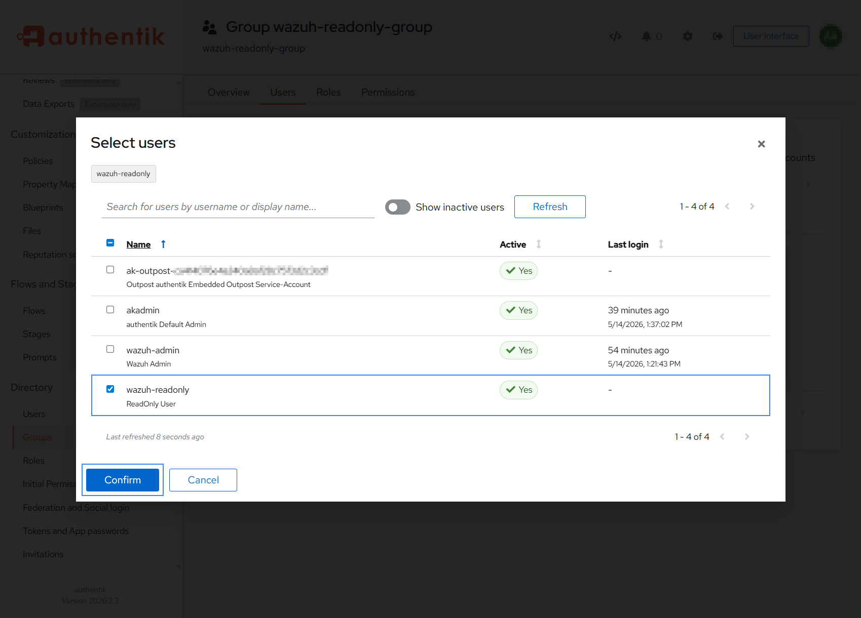Click Yes active badge for wazuh-readonly
This screenshot has width=861, height=618.
coord(518,390)
